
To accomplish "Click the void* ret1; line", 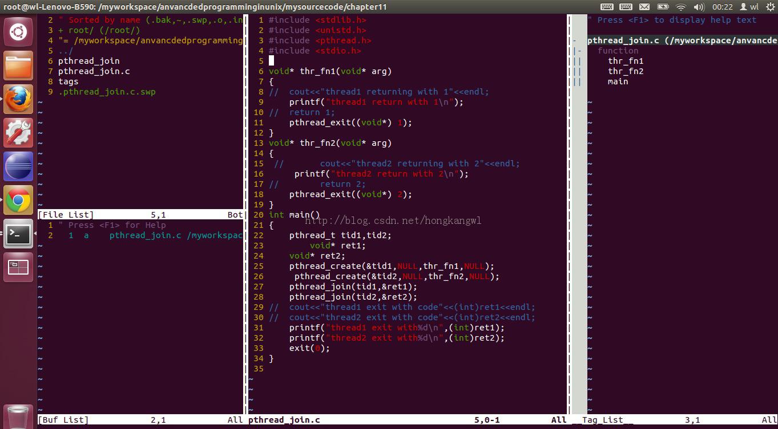I will pyautogui.click(x=337, y=246).
